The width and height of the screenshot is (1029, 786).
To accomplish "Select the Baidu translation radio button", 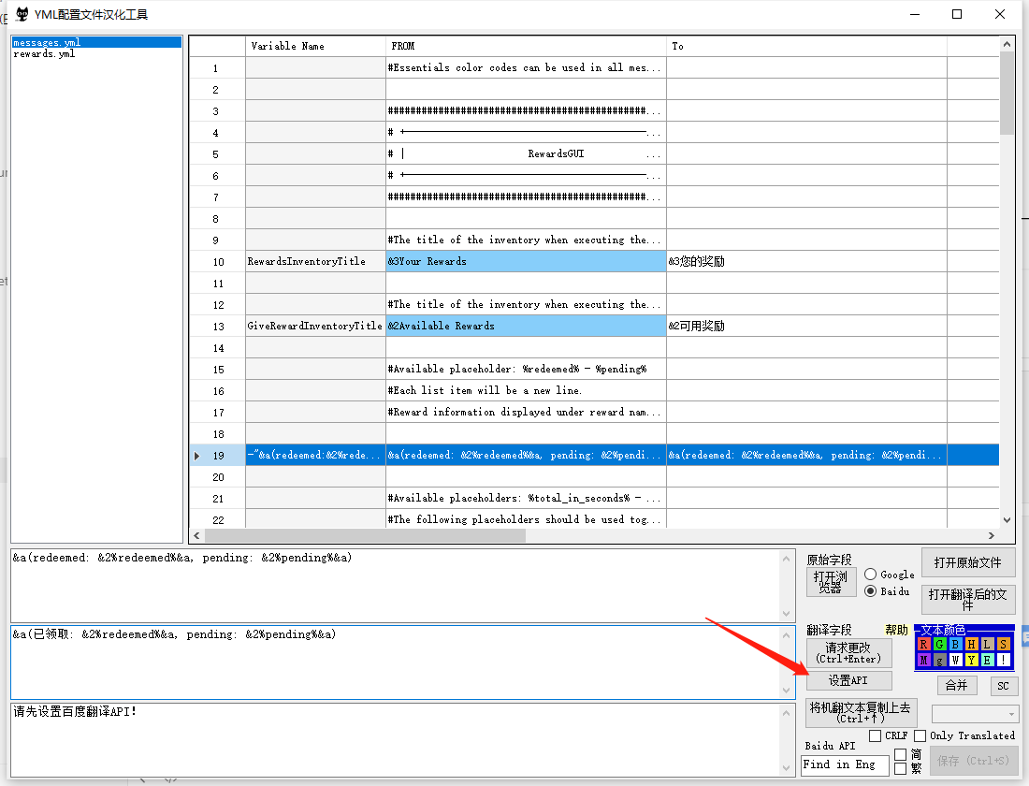I will coord(871,591).
